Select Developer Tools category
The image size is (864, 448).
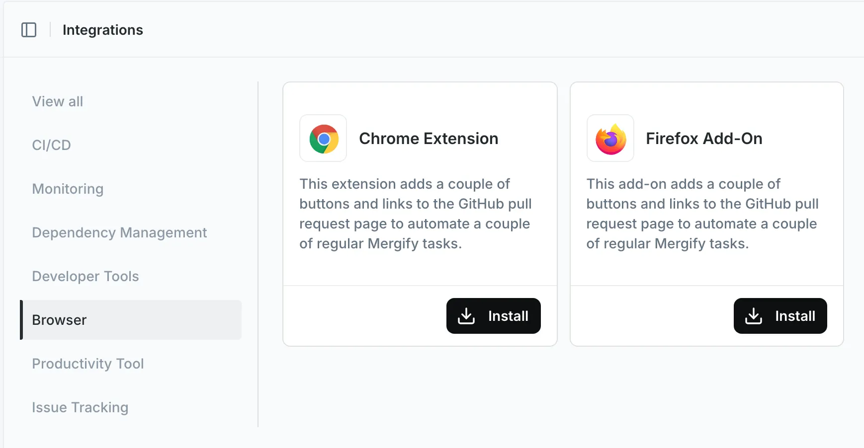coord(86,276)
